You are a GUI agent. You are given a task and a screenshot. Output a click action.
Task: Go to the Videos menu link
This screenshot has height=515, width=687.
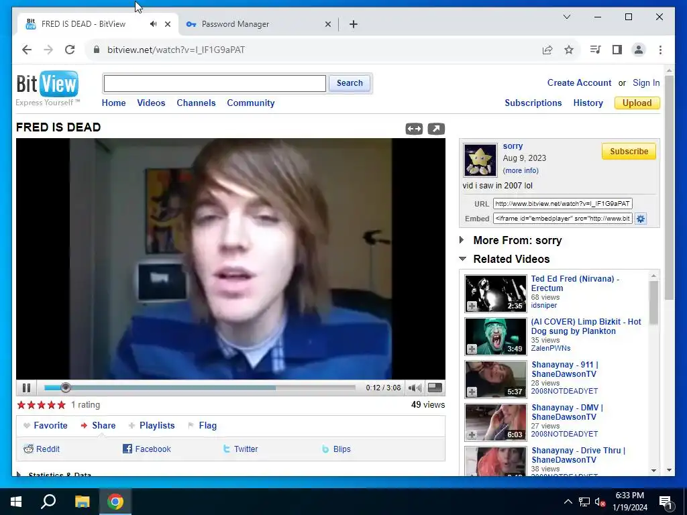coord(151,103)
